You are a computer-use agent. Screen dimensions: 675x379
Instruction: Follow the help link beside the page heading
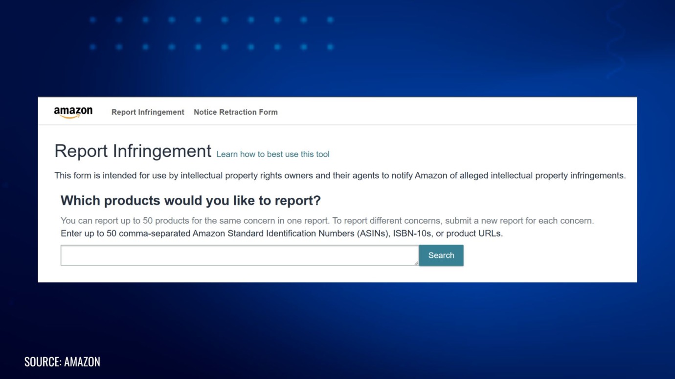(x=273, y=154)
